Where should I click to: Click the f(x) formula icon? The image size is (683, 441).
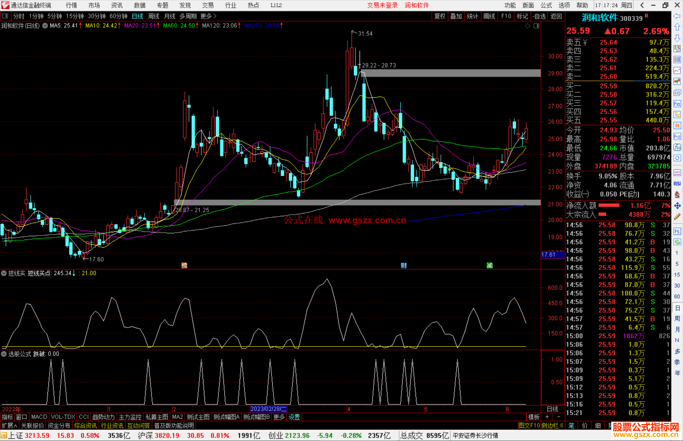click(677, 147)
